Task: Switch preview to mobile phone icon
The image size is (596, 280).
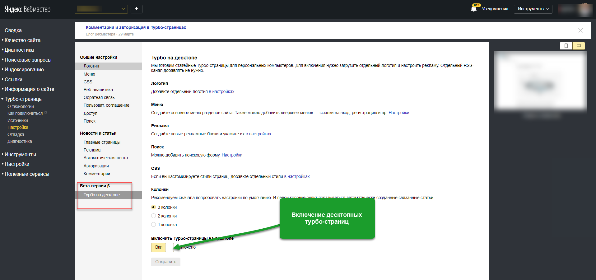Action: click(x=566, y=46)
